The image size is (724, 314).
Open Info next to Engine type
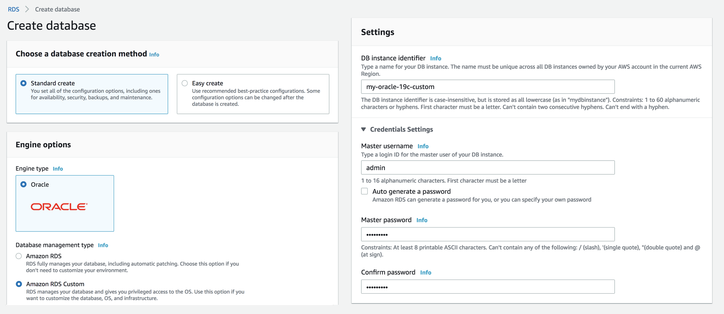[58, 169]
